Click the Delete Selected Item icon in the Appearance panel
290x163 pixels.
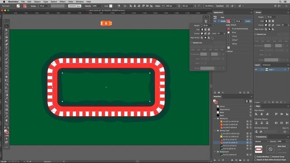pos(248,92)
